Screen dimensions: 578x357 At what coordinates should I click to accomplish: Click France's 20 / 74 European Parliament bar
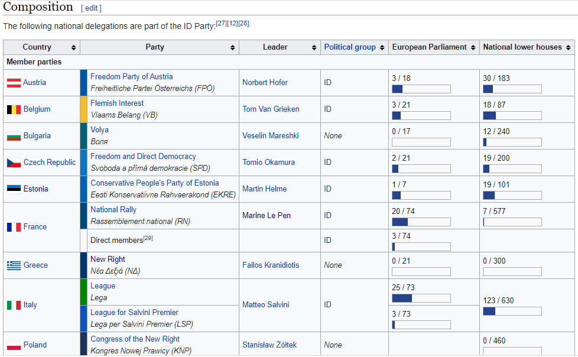421,222
